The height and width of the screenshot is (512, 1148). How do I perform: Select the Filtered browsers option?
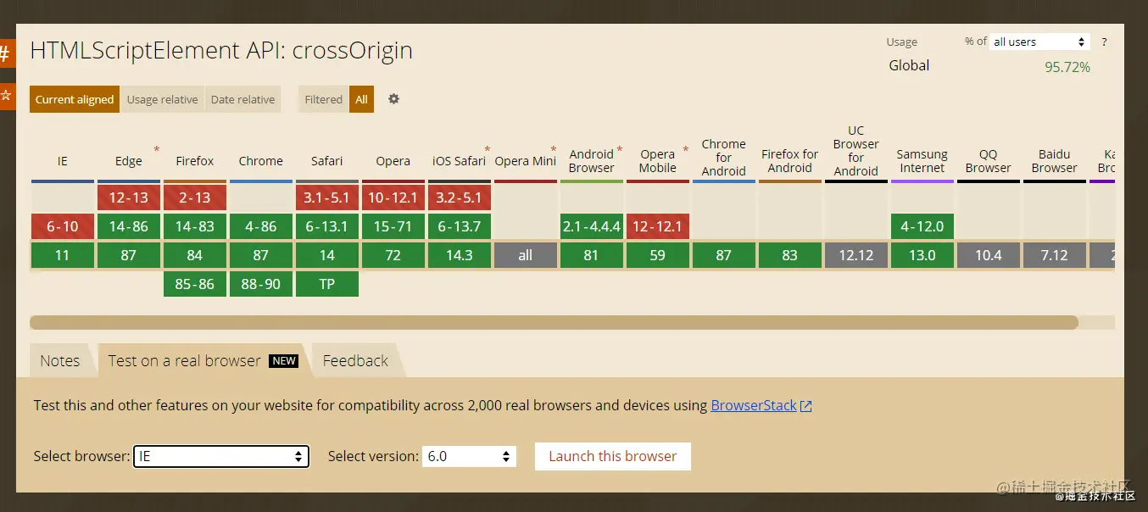pyautogui.click(x=324, y=99)
